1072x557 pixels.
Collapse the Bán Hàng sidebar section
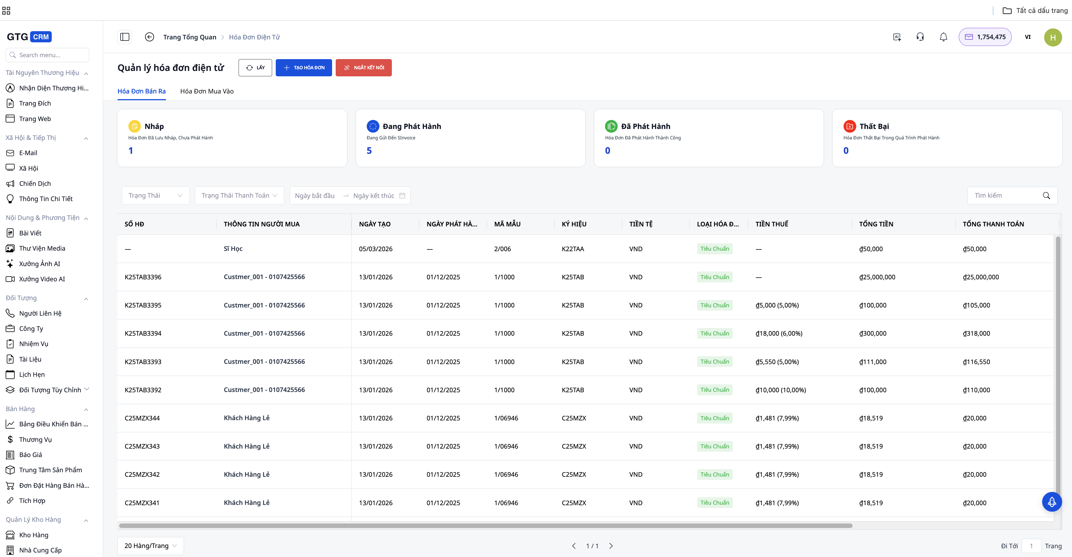click(86, 409)
